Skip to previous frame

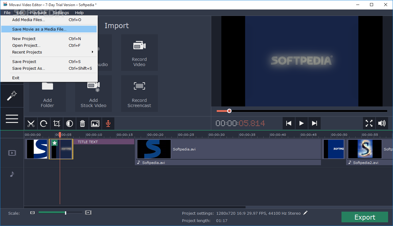pyautogui.click(x=289, y=123)
